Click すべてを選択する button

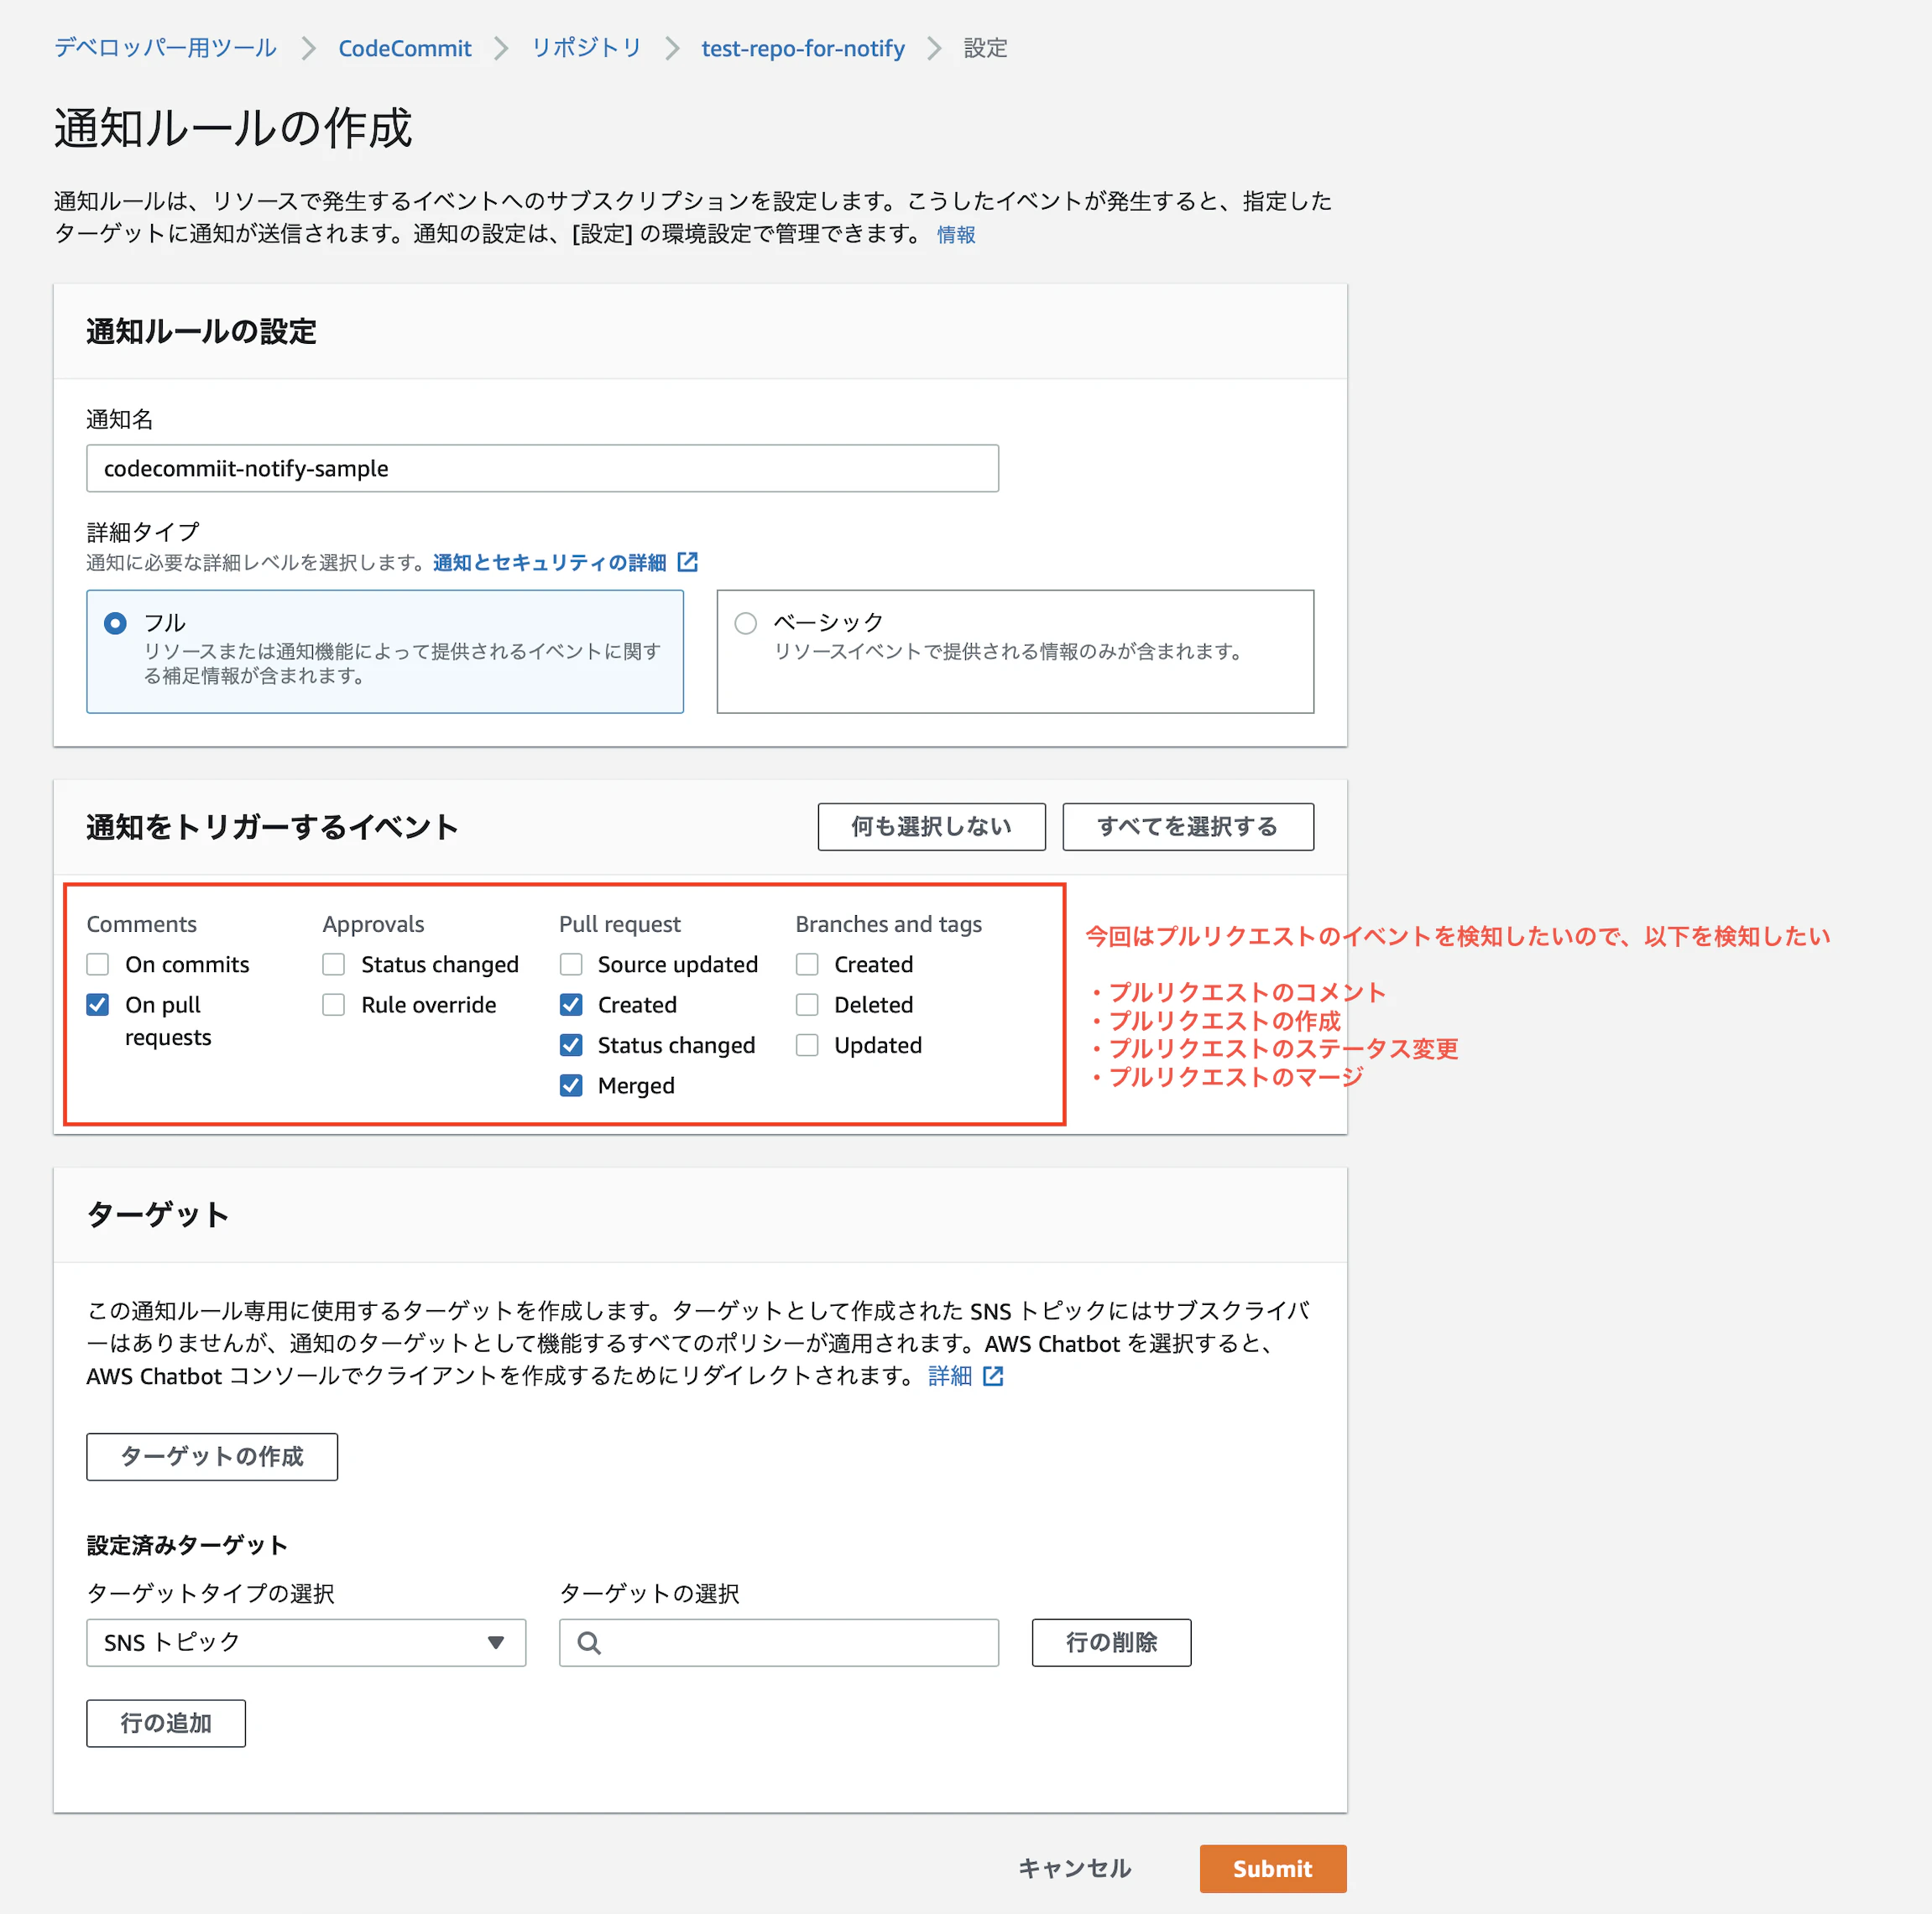click(x=1188, y=826)
